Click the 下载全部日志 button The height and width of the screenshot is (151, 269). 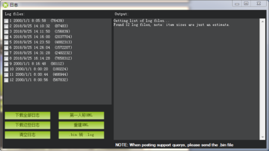[28, 115]
